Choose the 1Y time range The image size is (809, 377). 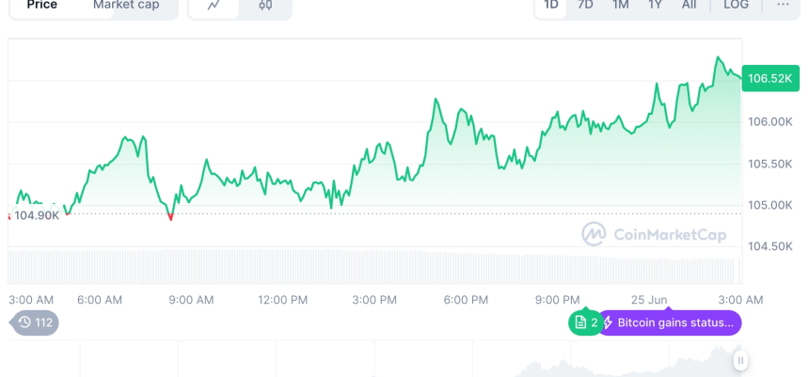(655, 5)
